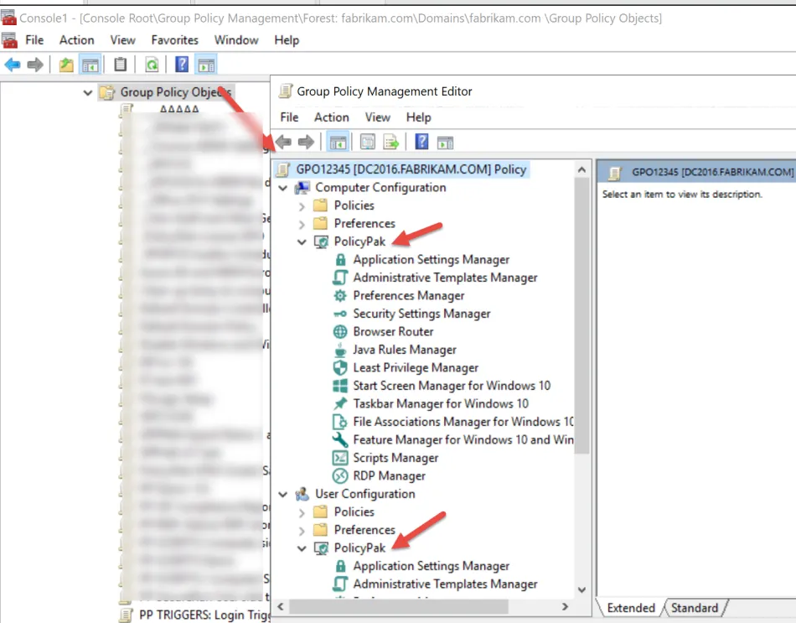Click the Back arrow in the Console1 toolbar
The height and width of the screenshot is (623, 796).
click(13, 65)
